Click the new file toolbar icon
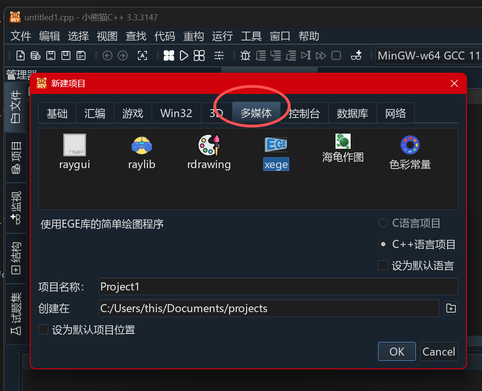The height and width of the screenshot is (391, 482). [20, 56]
